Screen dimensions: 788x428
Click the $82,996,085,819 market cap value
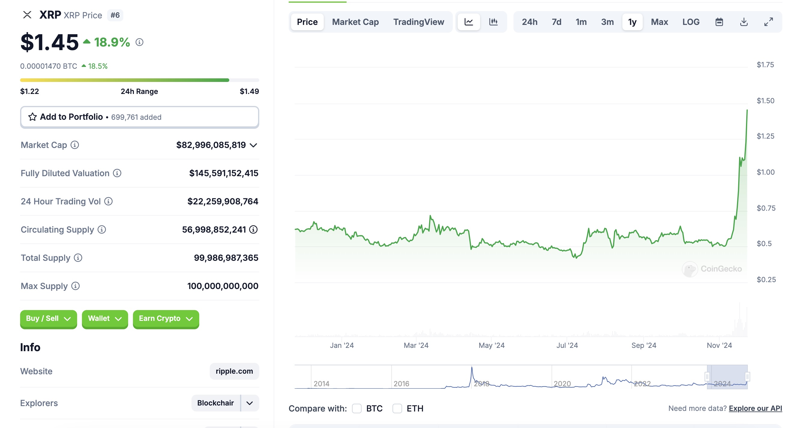coord(211,145)
